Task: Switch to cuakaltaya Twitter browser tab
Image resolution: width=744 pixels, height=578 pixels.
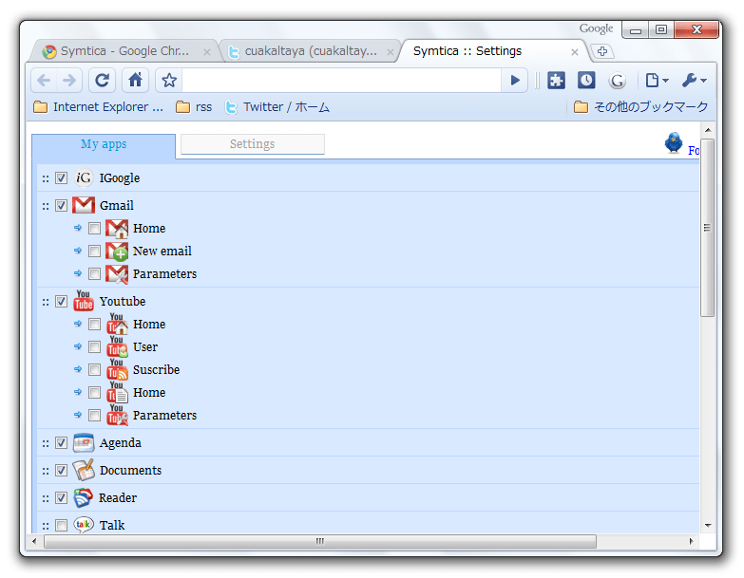Action: (x=309, y=51)
